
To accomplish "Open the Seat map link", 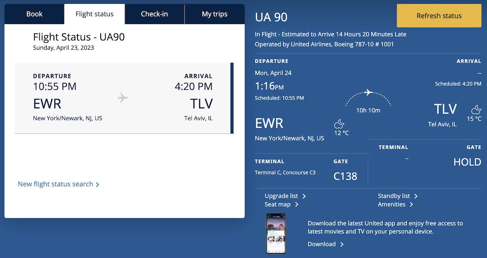I will click(278, 205).
